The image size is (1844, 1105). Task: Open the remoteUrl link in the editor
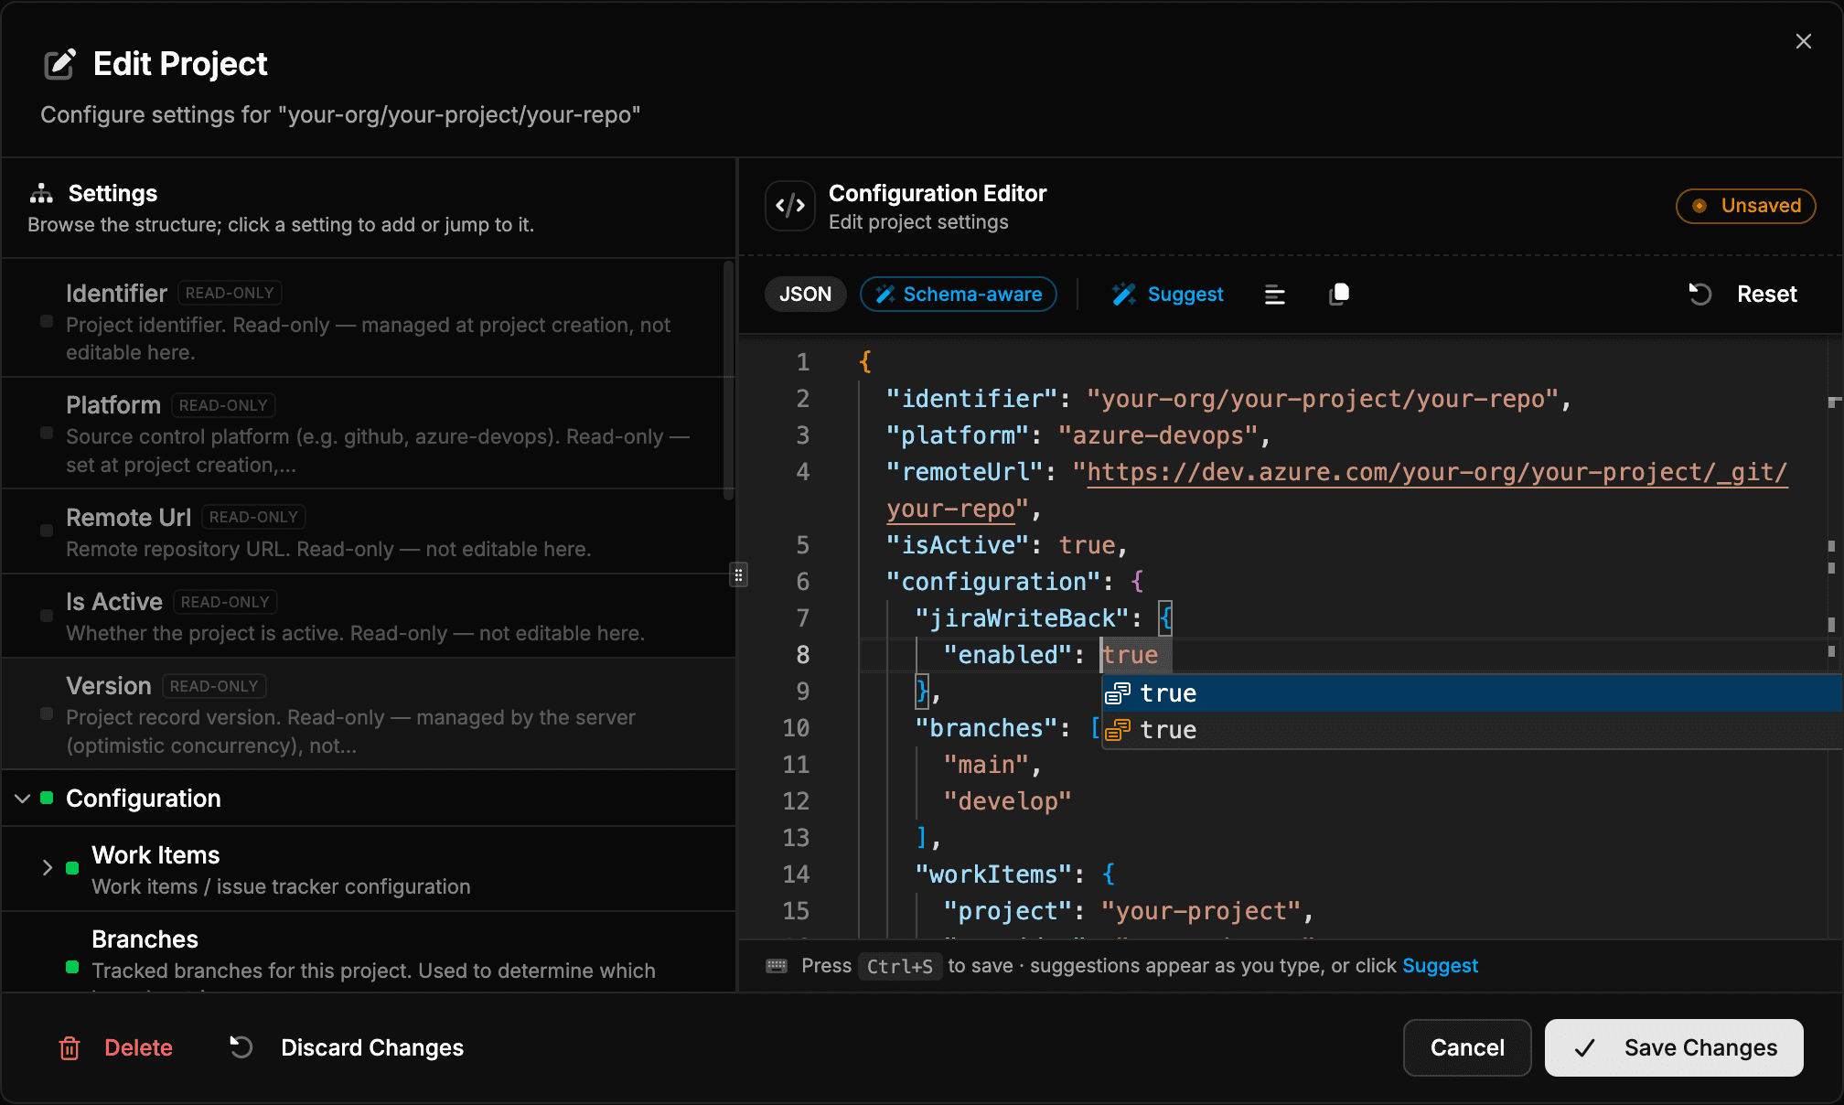point(1437,472)
